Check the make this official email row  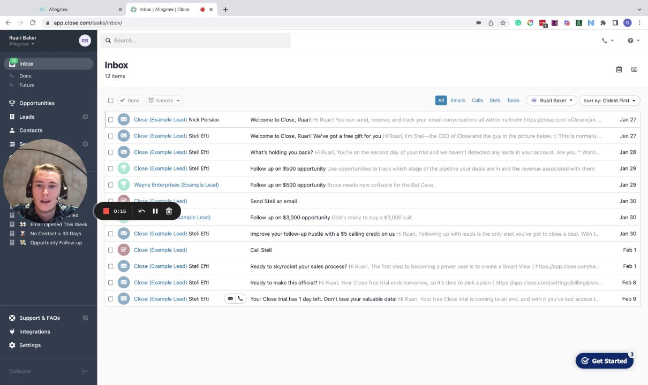tap(111, 282)
